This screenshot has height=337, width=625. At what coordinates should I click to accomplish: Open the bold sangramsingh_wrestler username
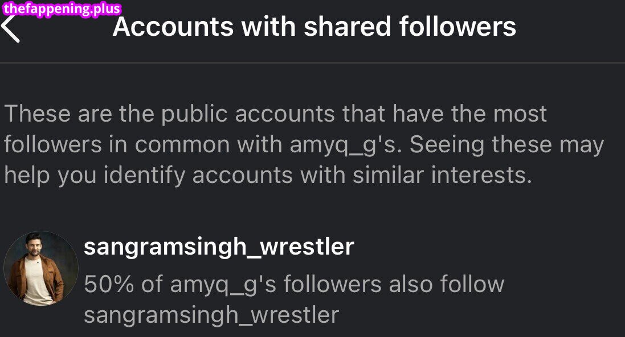coord(219,247)
